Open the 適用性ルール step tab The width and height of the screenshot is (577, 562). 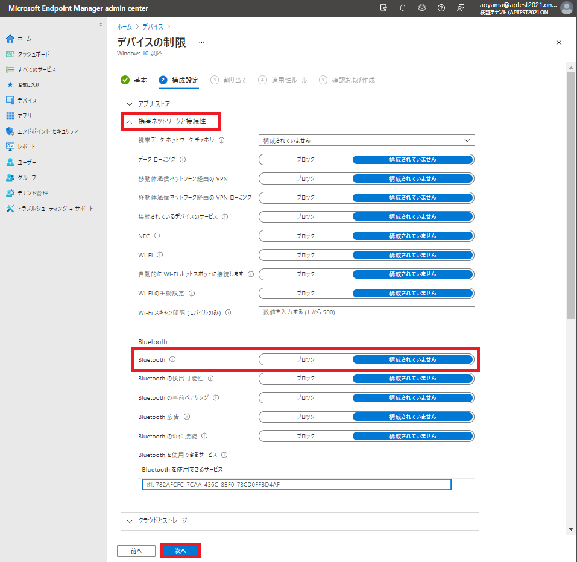(283, 80)
